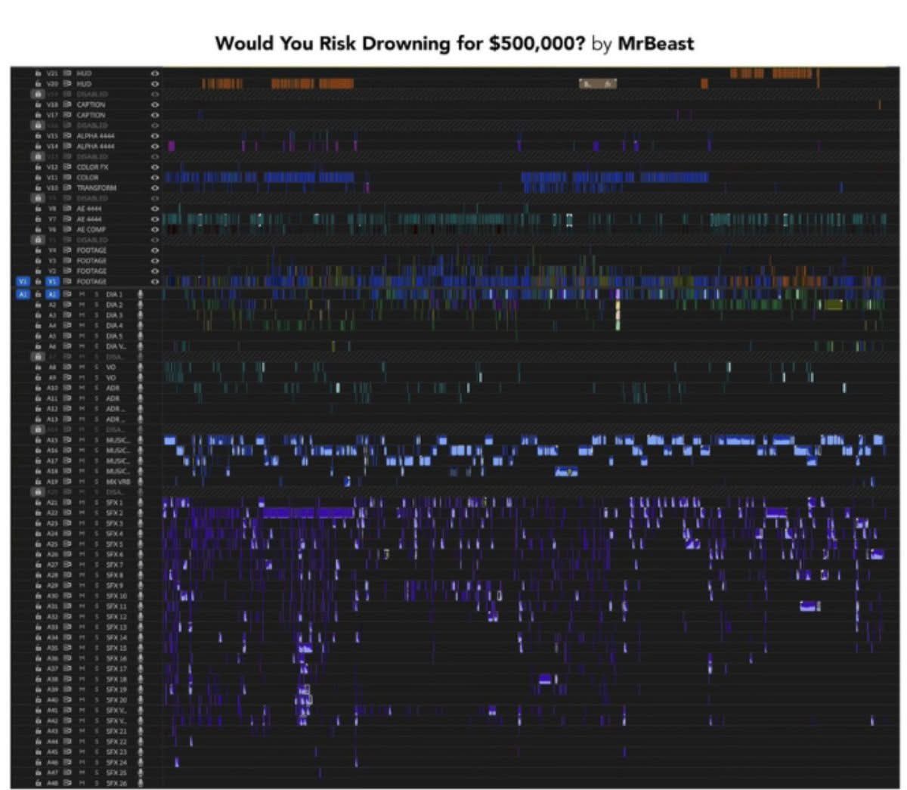Select the AE COMP track name
907x790 pixels.
point(91,229)
